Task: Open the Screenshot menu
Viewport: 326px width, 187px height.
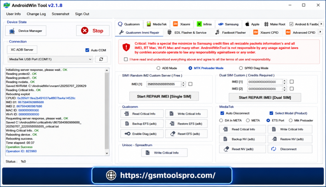Action: tap(60, 14)
